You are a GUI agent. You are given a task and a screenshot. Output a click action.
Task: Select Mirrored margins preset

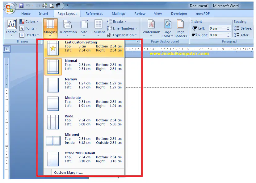(x=84, y=140)
